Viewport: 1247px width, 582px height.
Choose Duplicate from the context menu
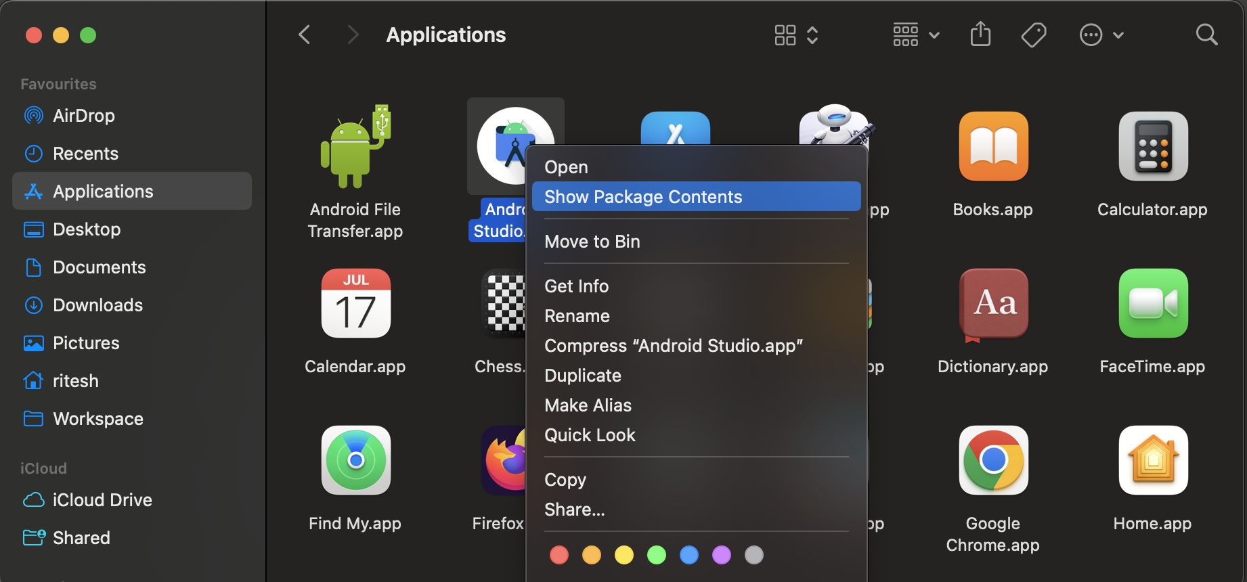tap(697, 376)
